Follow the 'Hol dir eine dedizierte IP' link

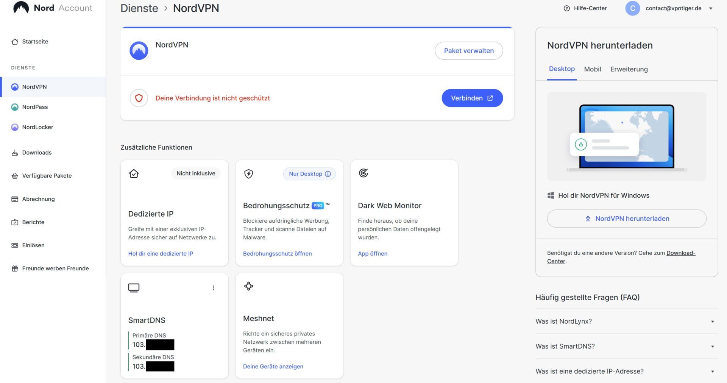point(161,254)
